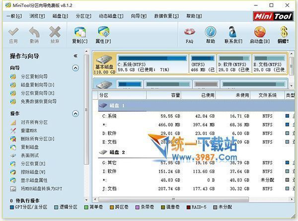Screen dimensions: 298x221
Task: Select 删除所有分区[D] delete all partitions
Action: coord(38,139)
